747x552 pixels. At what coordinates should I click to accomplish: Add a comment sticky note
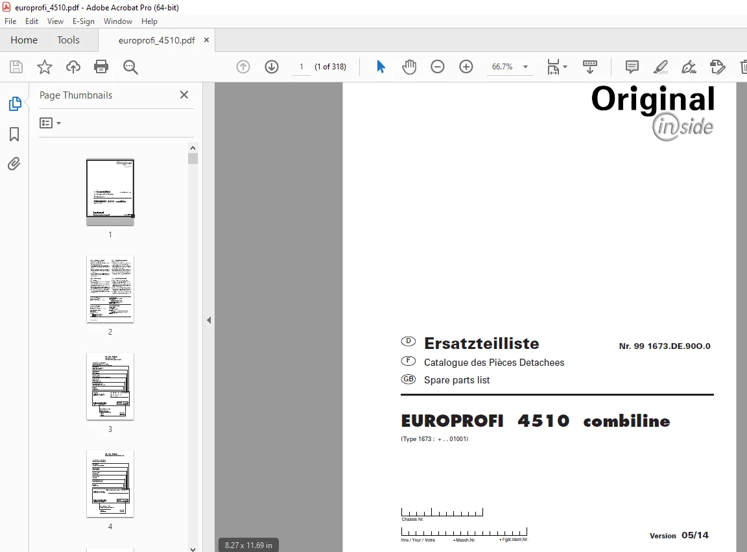[x=632, y=67]
